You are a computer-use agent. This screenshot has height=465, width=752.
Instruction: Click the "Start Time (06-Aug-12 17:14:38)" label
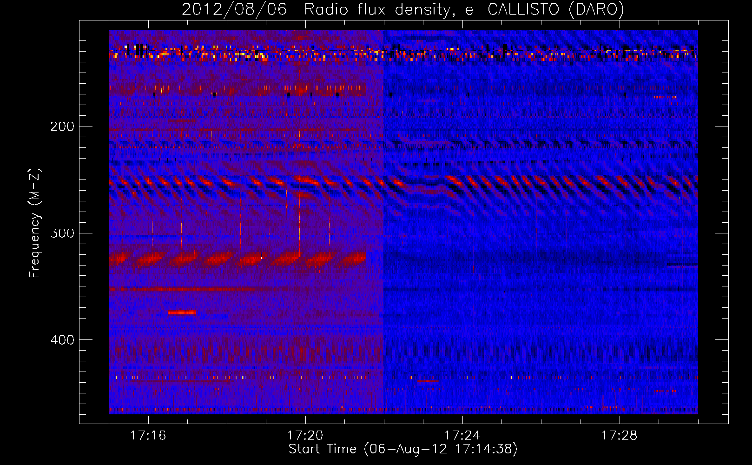(403, 449)
